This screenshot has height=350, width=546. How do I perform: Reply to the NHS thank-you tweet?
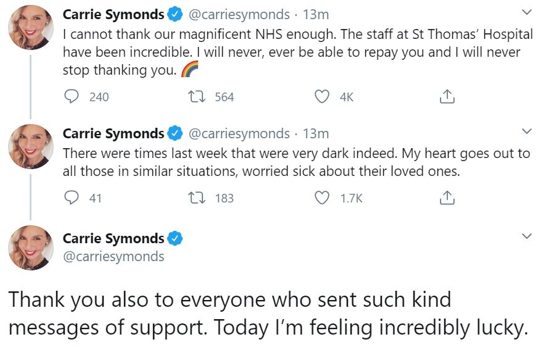tap(72, 96)
